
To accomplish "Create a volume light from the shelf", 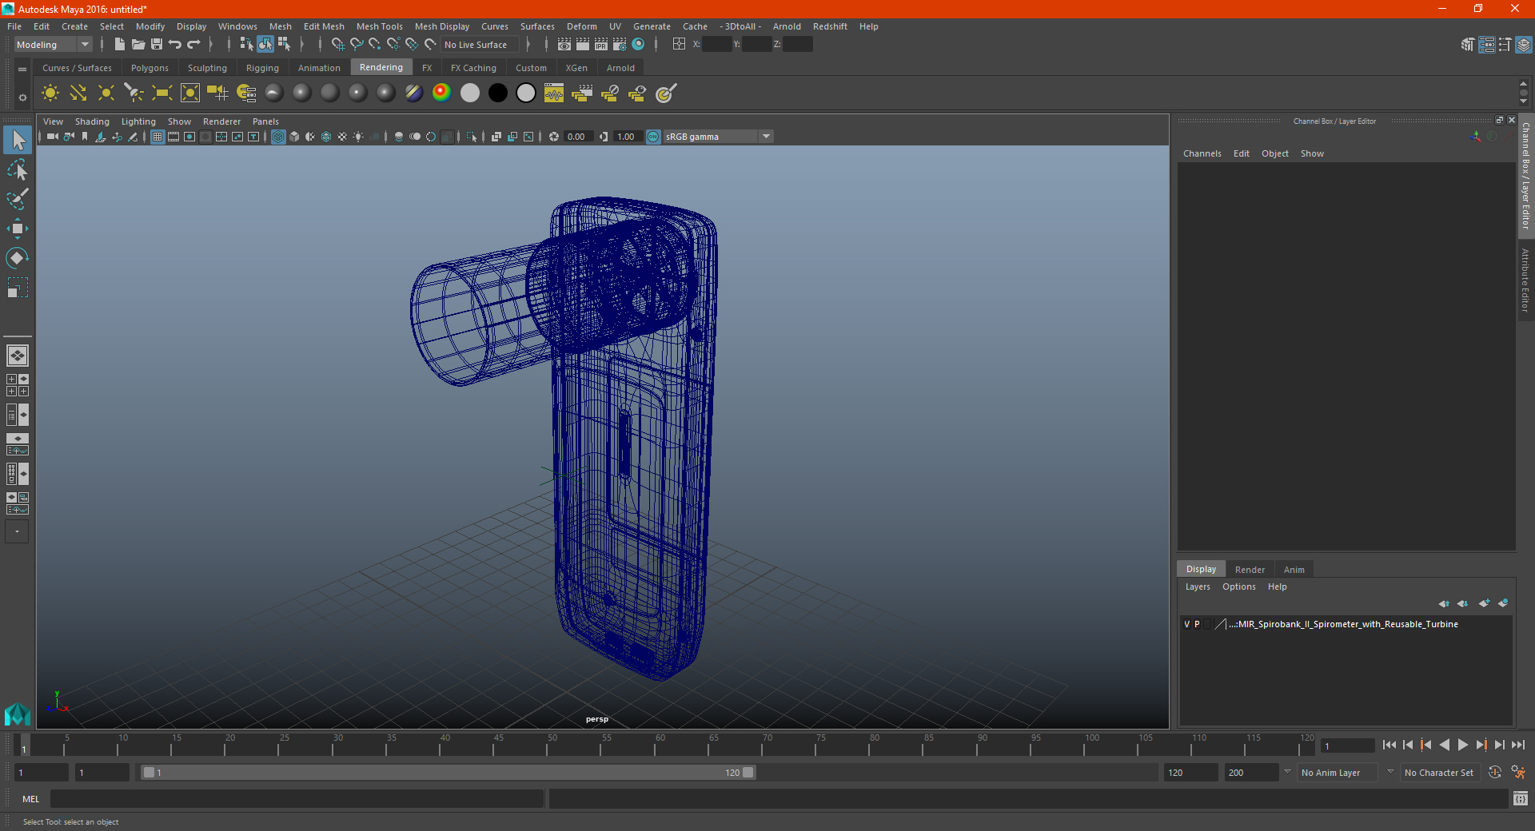I will coord(190,93).
